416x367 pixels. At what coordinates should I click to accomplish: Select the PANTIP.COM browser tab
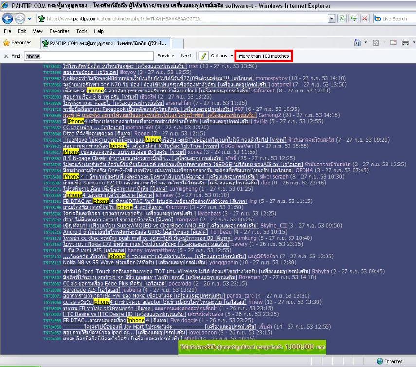tap(105, 43)
